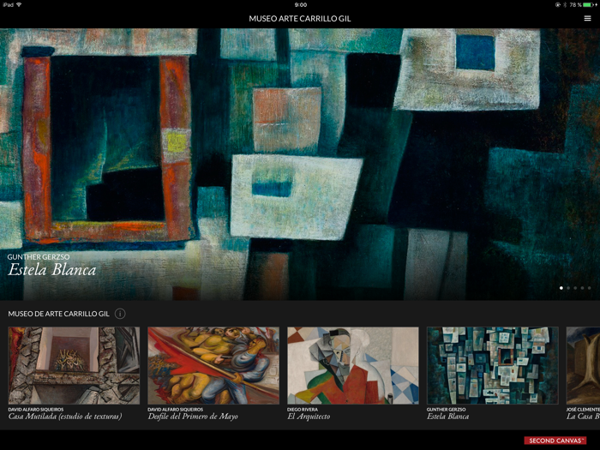Tap the Estela Blanca caption under thumbnail
The height and width of the screenshot is (450, 600).
pyautogui.click(x=447, y=417)
